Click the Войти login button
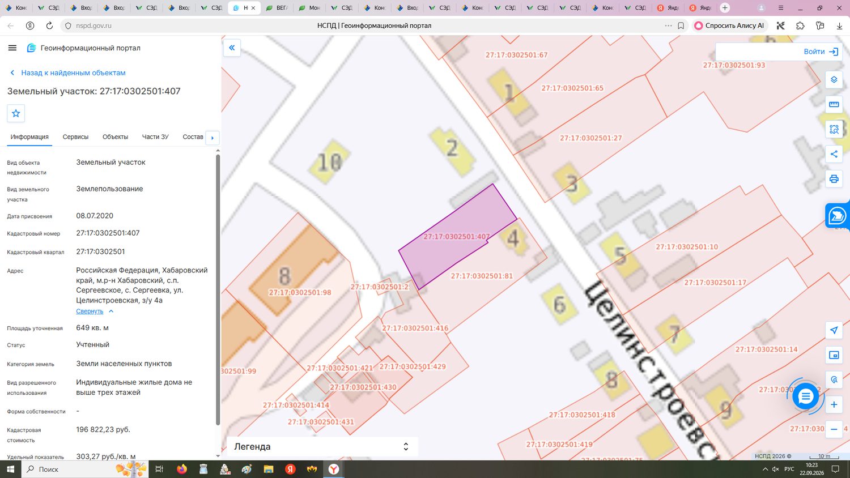The width and height of the screenshot is (850, 478). pyautogui.click(x=821, y=52)
